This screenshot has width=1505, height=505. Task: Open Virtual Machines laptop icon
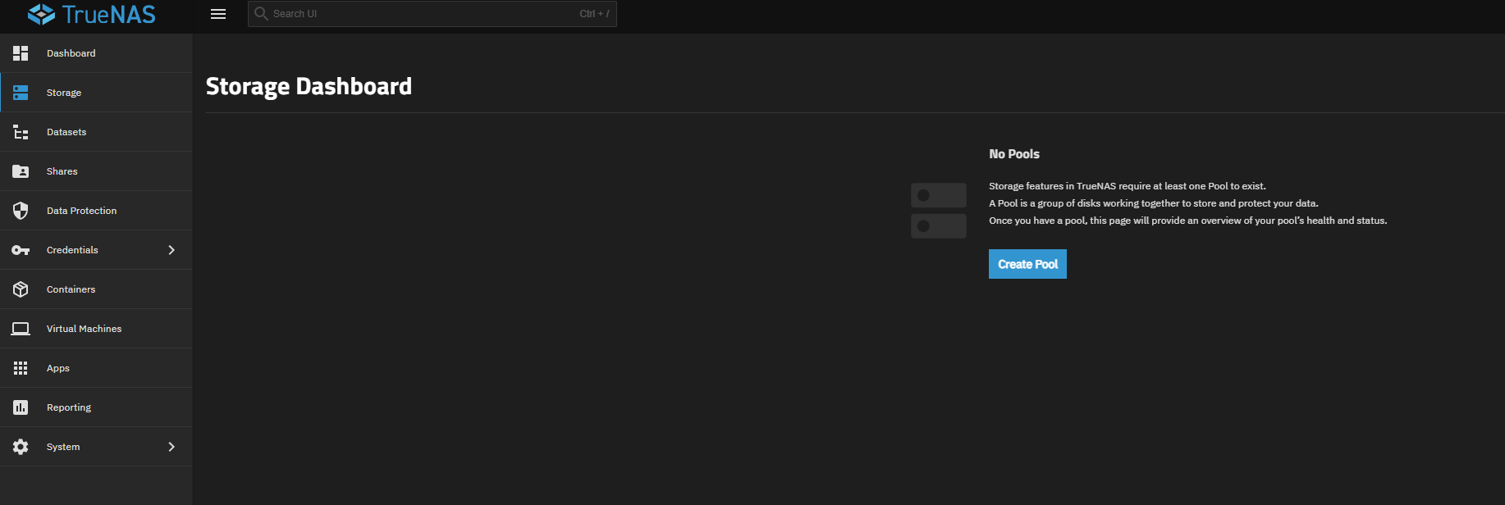coord(21,329)
